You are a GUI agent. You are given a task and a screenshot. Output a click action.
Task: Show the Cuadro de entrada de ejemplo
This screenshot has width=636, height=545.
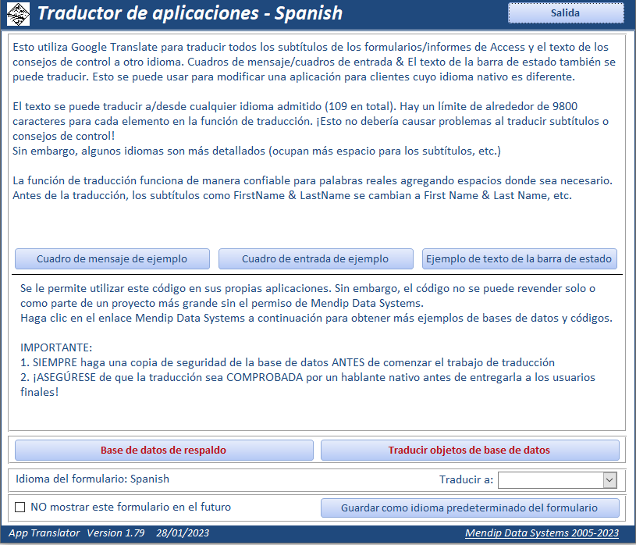pos(315,259)
